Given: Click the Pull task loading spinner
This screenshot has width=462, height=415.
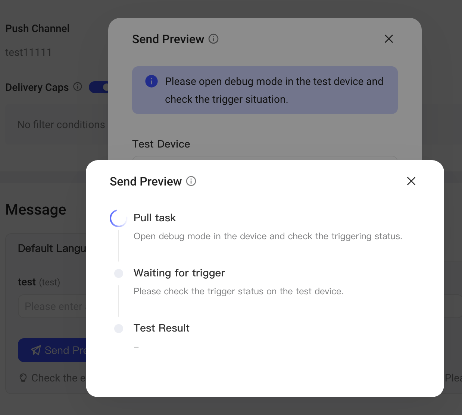Looking at the screenshot, I should point(119,218).
